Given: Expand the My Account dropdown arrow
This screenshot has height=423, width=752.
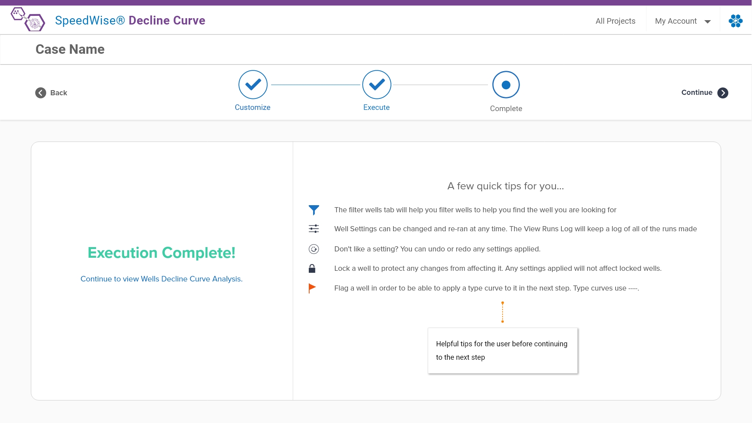Looking at the screenshot, I should coord(708,22).
